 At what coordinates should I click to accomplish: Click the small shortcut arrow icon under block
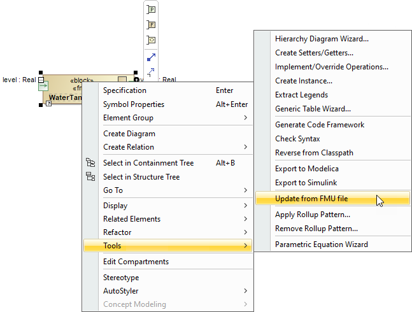click(49, 104)
